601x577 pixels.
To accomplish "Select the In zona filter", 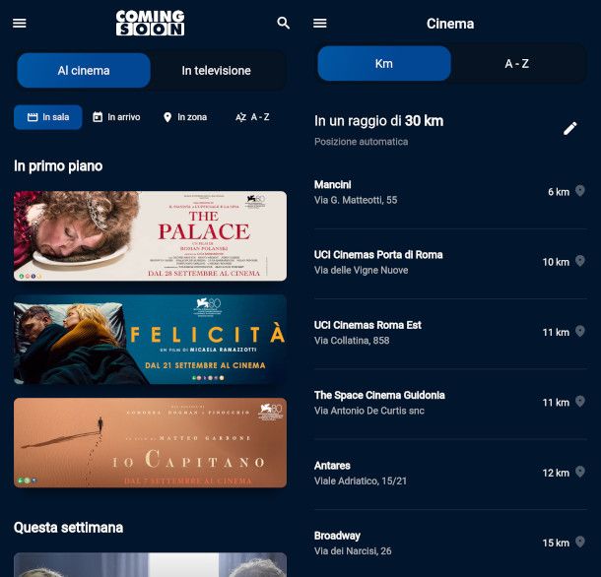I will 185,117.
